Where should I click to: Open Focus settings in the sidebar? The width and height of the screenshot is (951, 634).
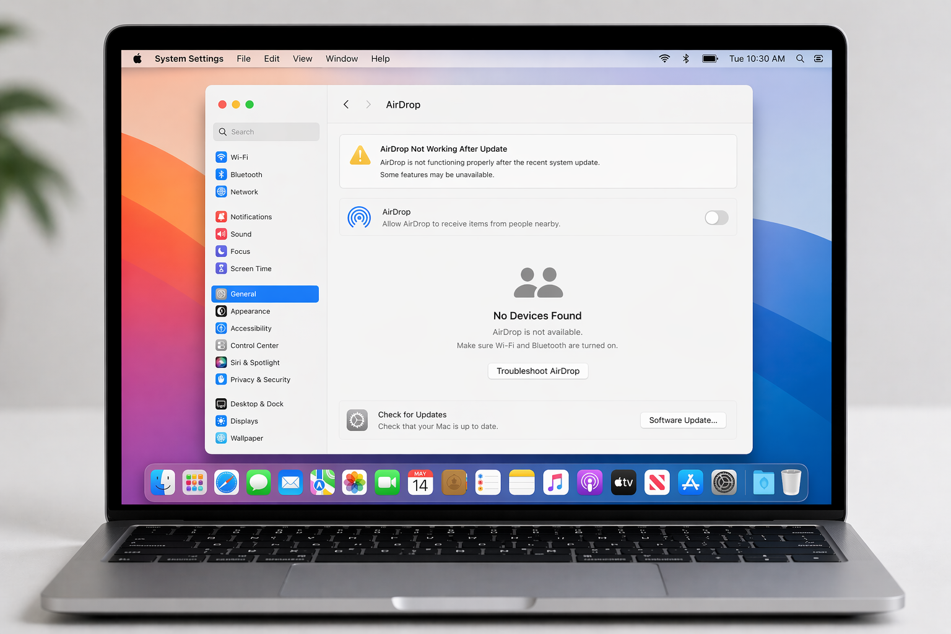(x=265, y=251)
